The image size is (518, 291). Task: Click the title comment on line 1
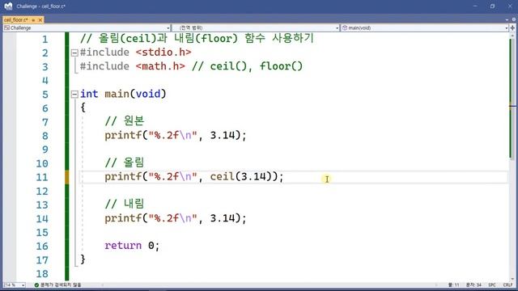click(197, 38)
